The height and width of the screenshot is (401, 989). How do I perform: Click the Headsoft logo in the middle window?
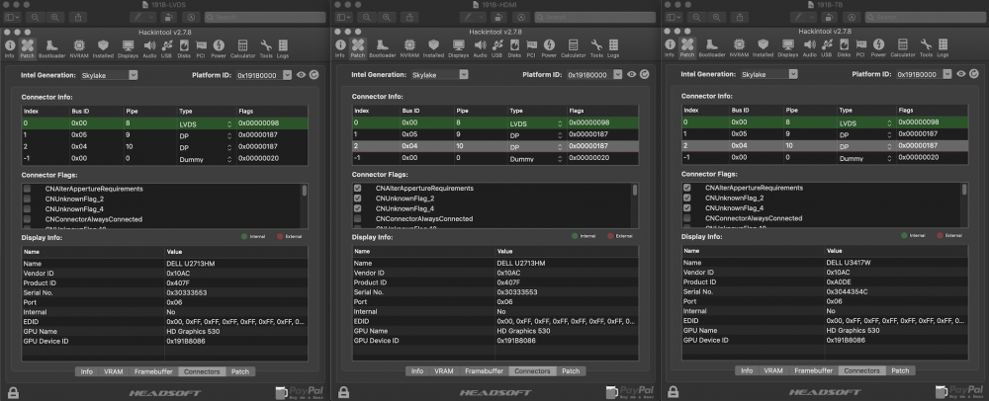494,393
